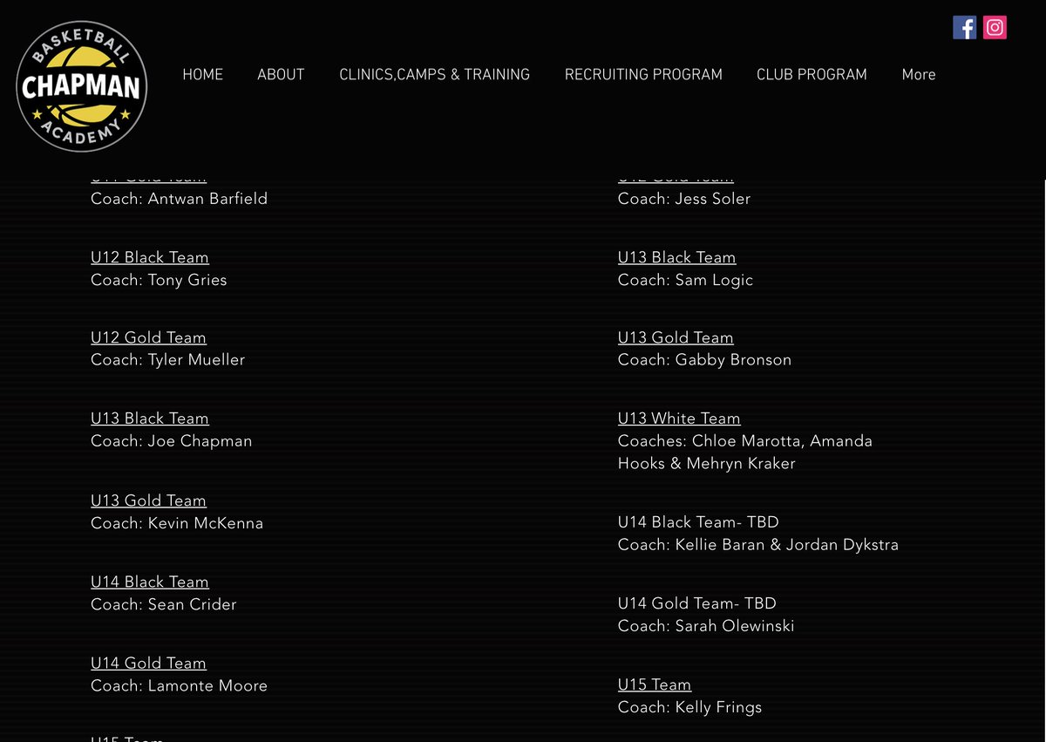Viewport: 1046px width, 742px height.
Task: Open U12 Gold Team link above Tyler Mueller
Action: pos(148,337)
